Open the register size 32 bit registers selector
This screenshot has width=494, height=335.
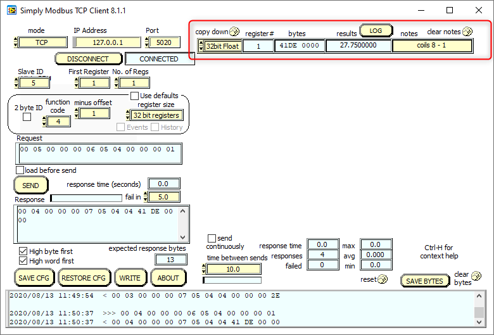click(156, 115)
